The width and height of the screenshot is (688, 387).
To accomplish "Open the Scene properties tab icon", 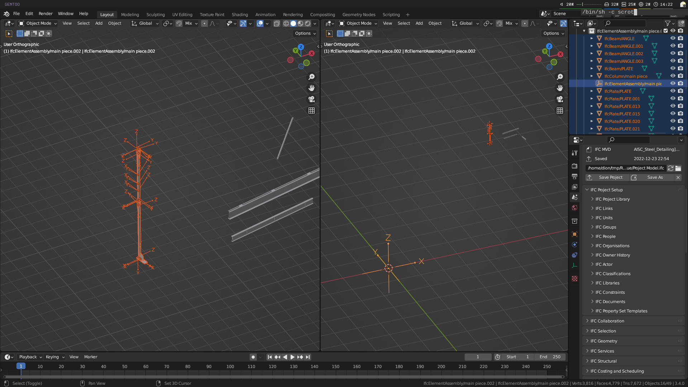I will click(574, 197).
